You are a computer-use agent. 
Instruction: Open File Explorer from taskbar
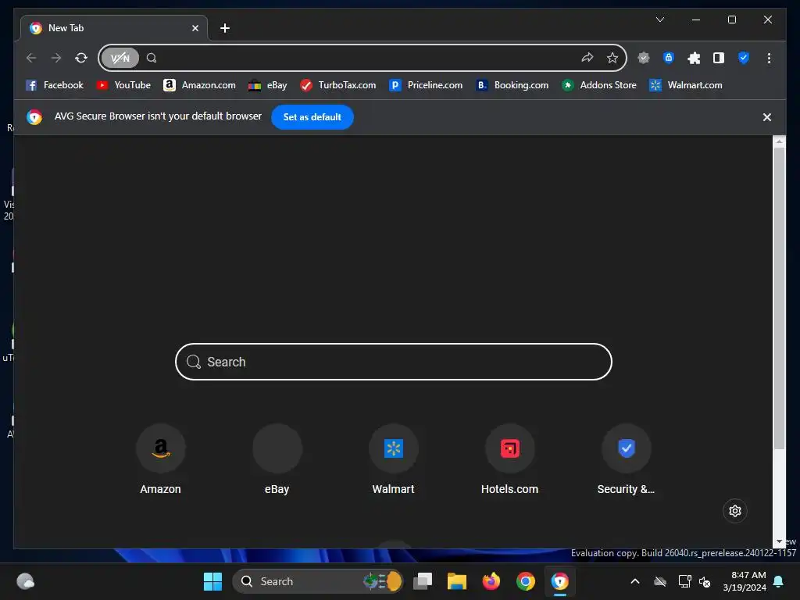456,581
